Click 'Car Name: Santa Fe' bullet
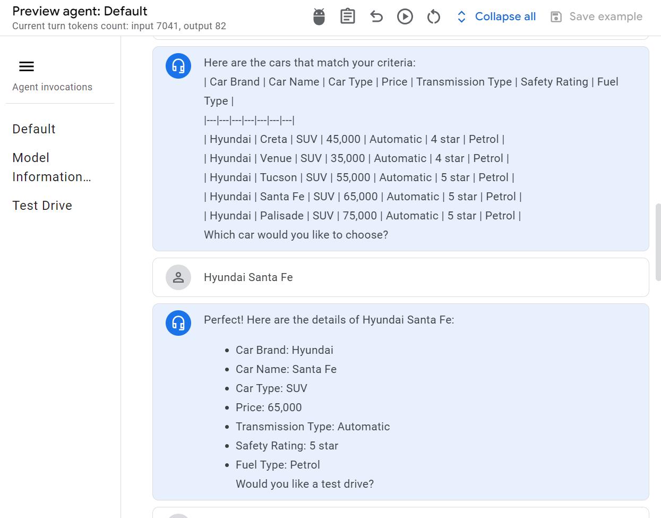Image resolution: width=661 pixels, height=518 pixels. point(286,369)
